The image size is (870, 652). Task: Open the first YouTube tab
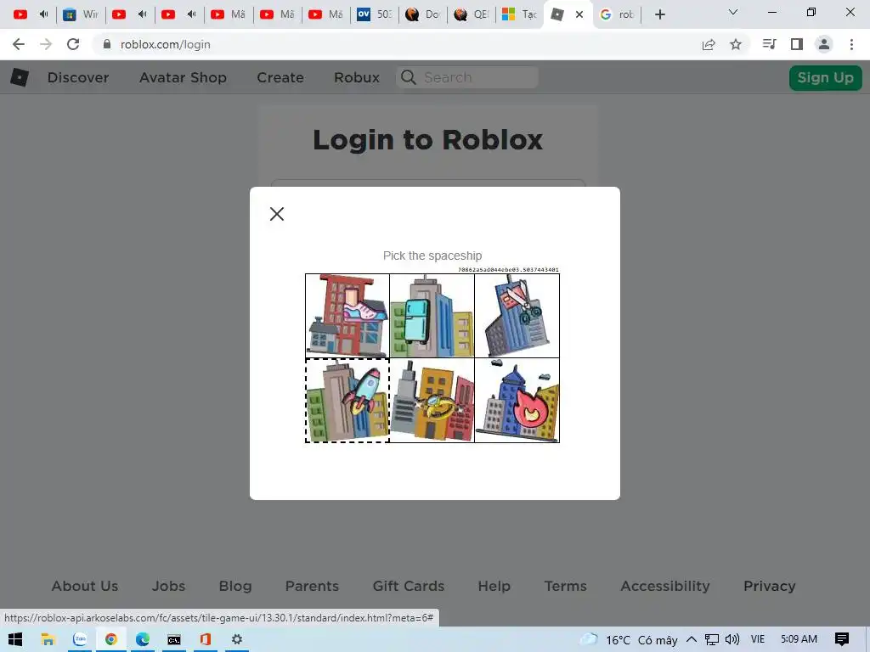tap(31, 14)
